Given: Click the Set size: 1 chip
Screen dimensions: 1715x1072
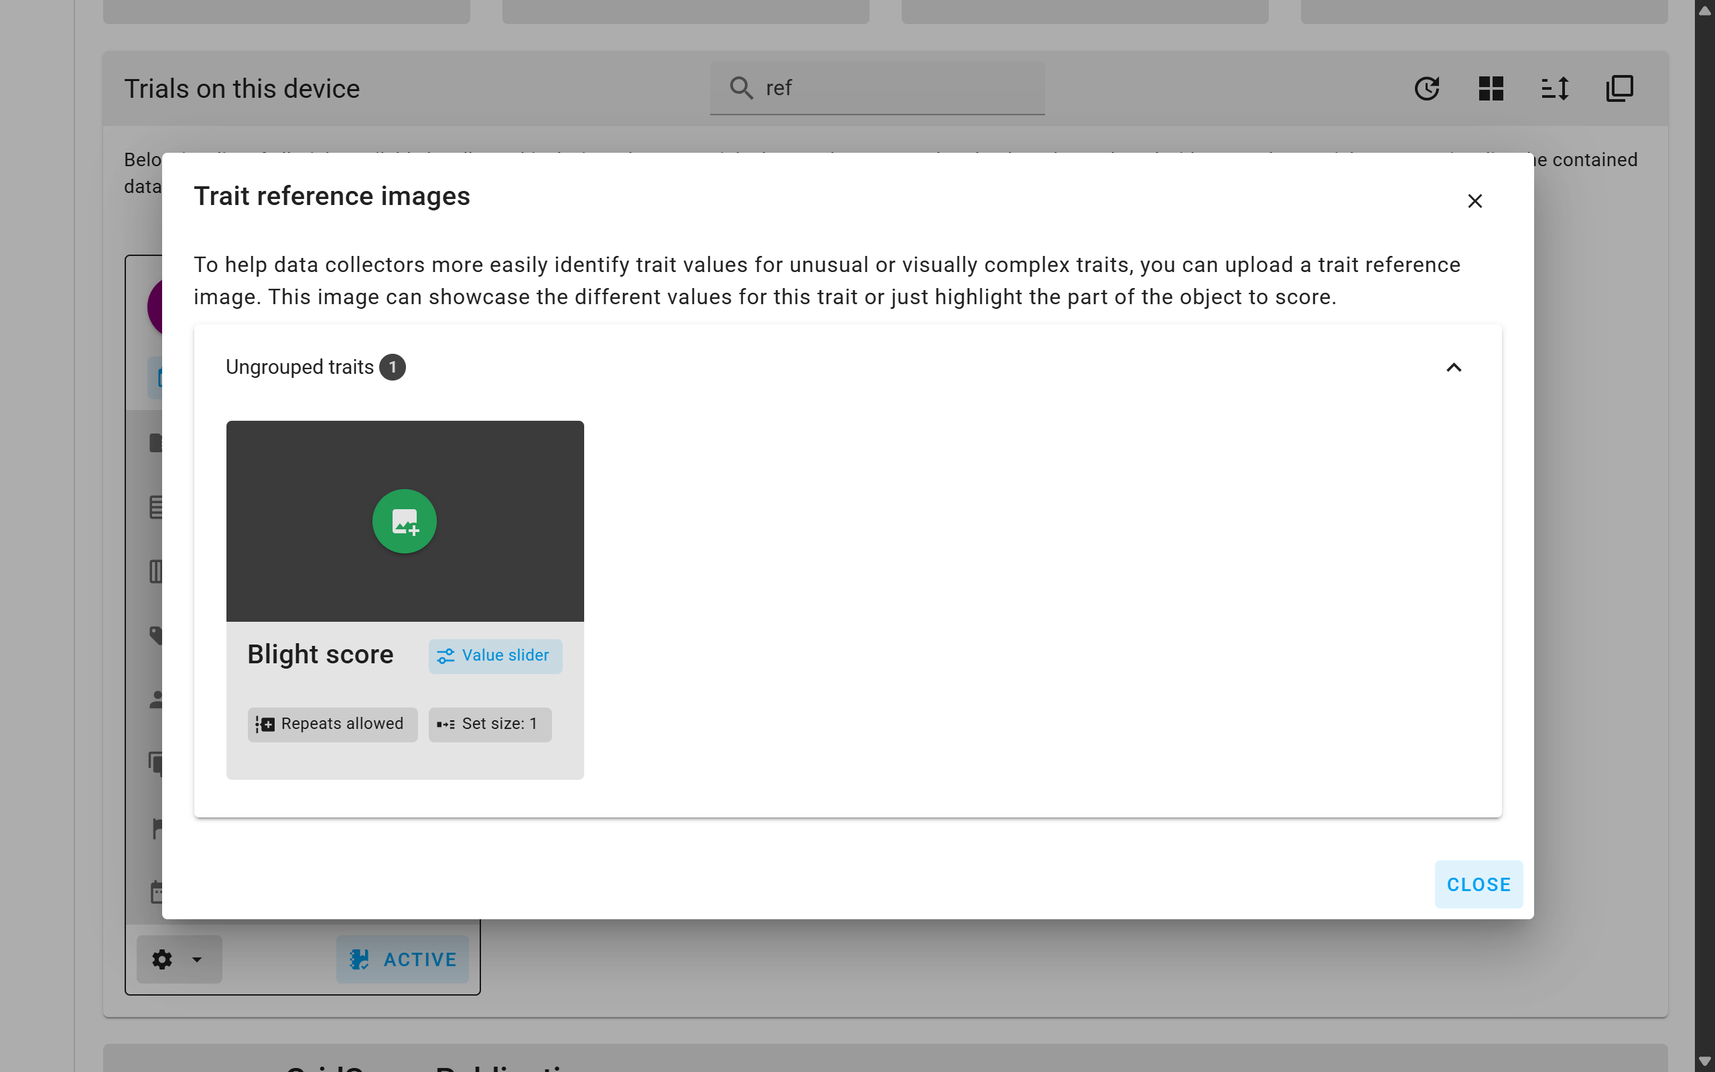Looking at the screenshot, I should click(x=490, y=724).
